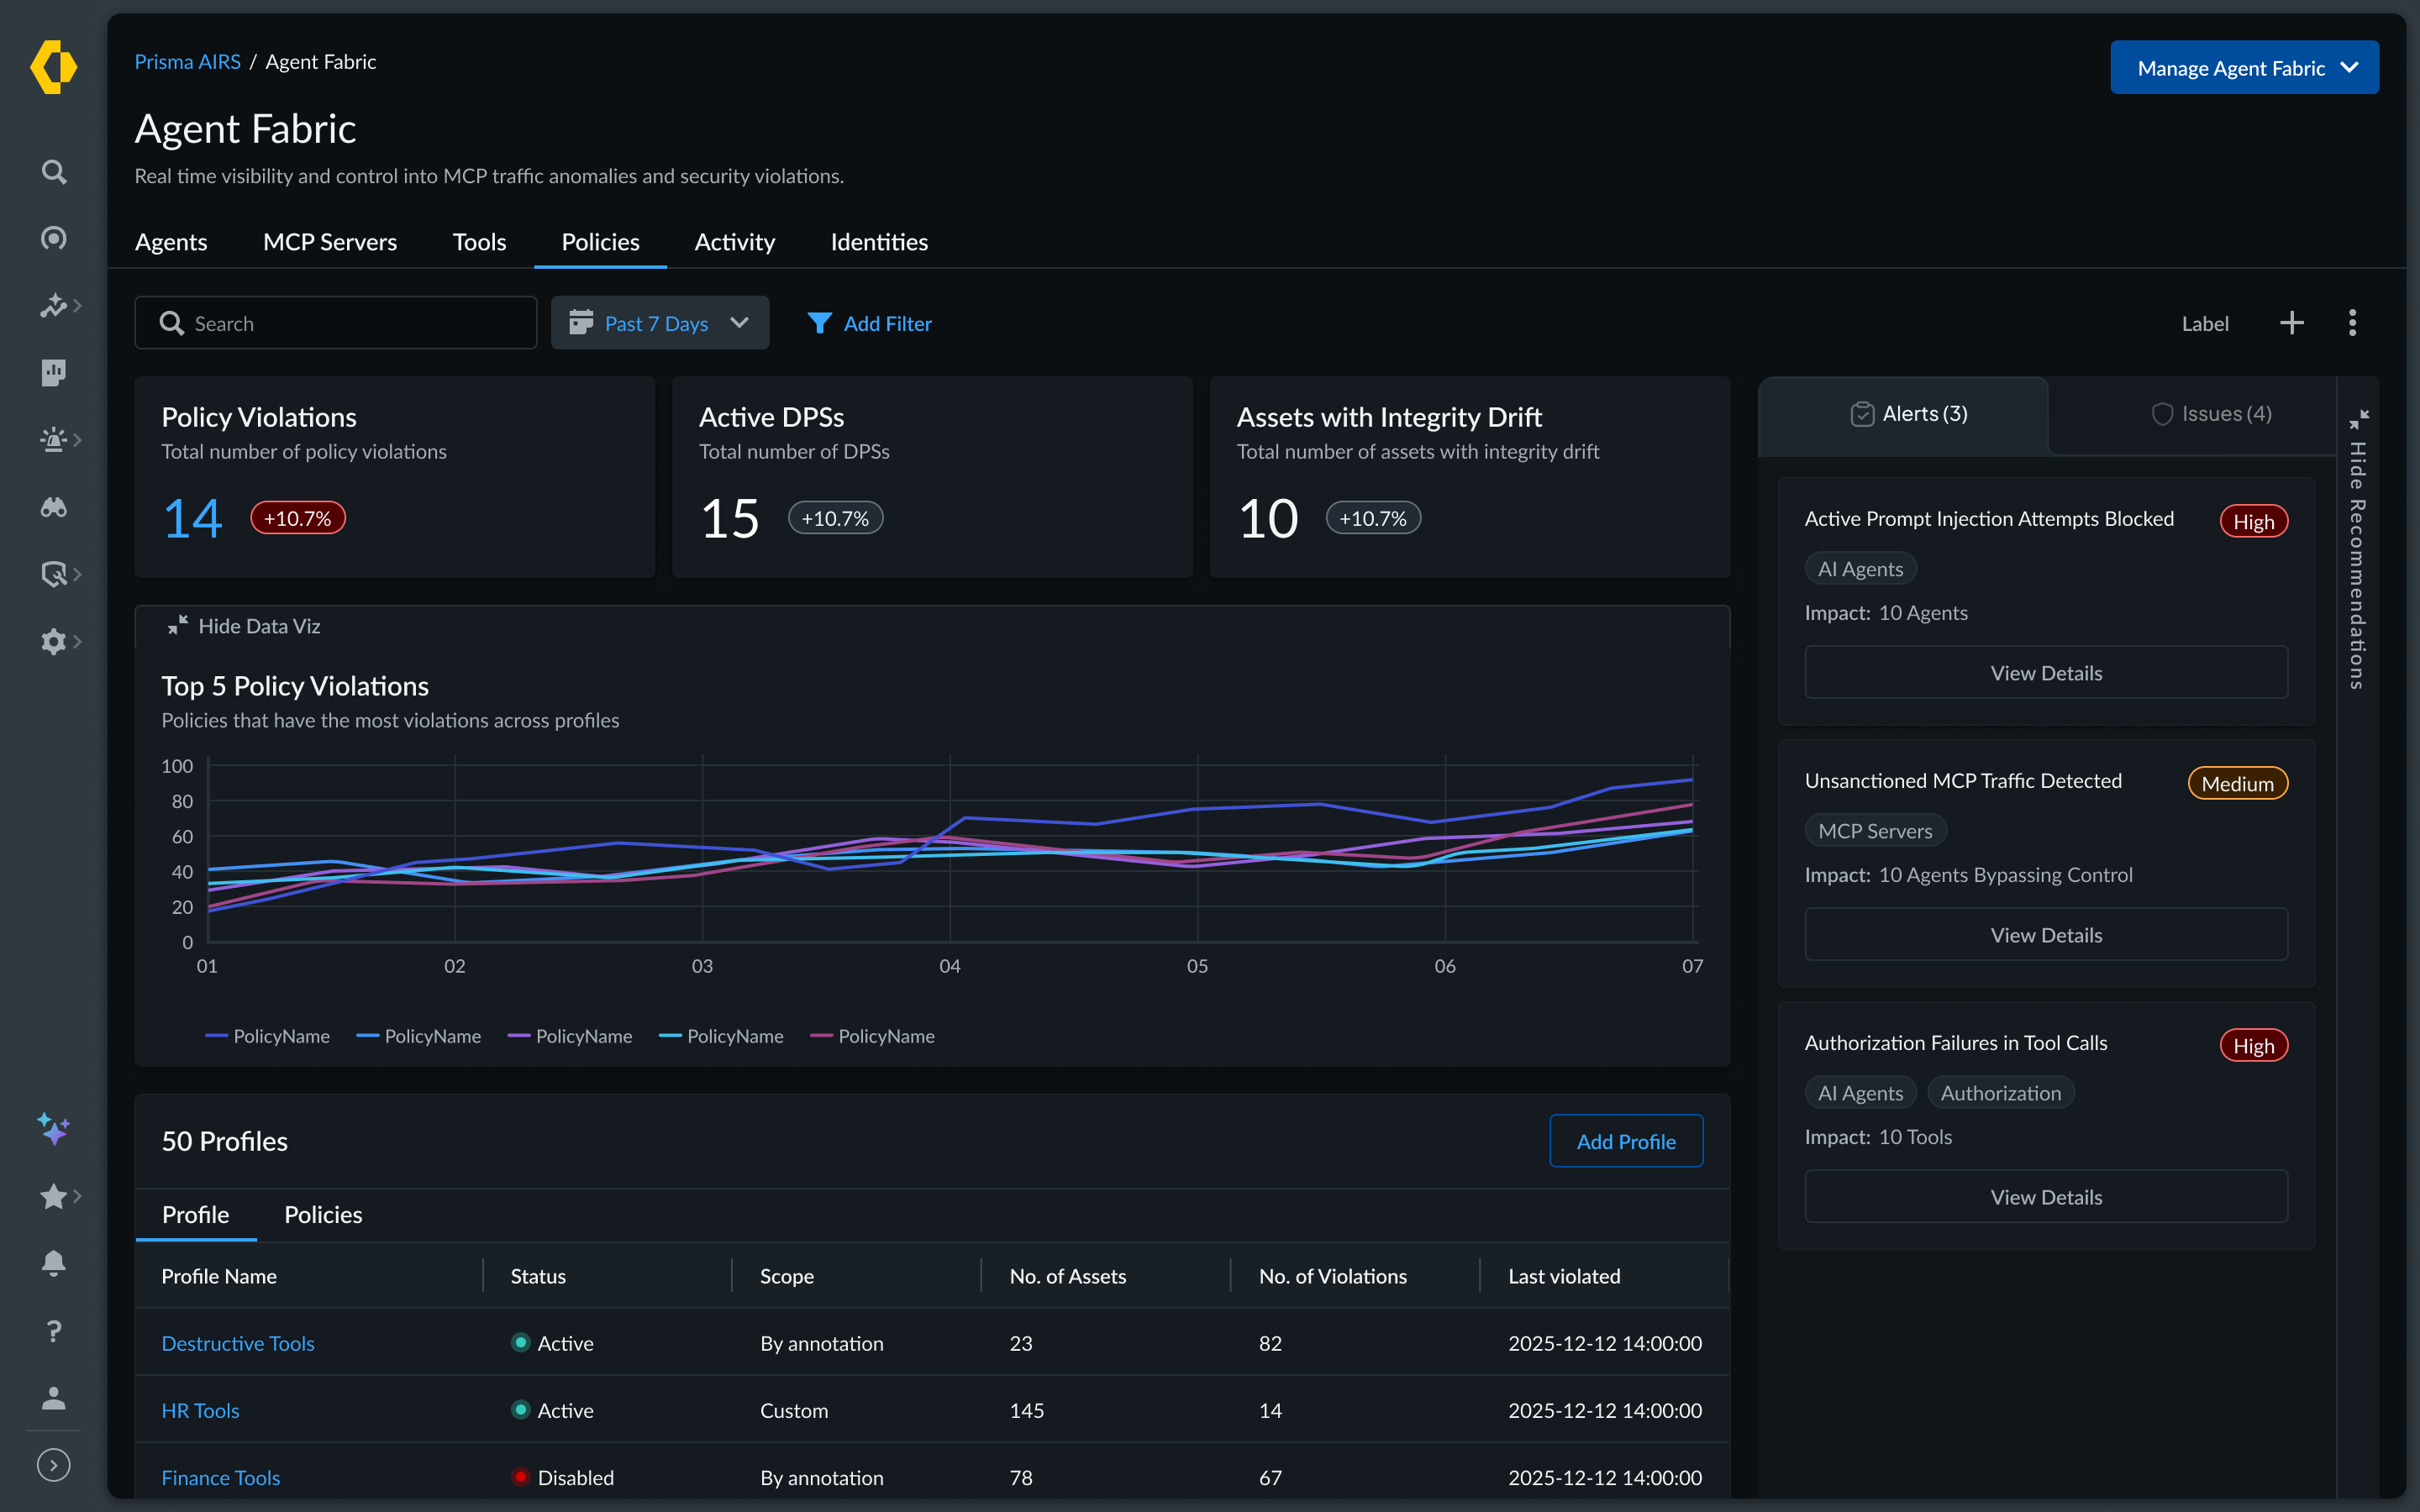Open the sidebar settings gear icon
This screenshot has width=2420, height=1512.
coord(52,641)
